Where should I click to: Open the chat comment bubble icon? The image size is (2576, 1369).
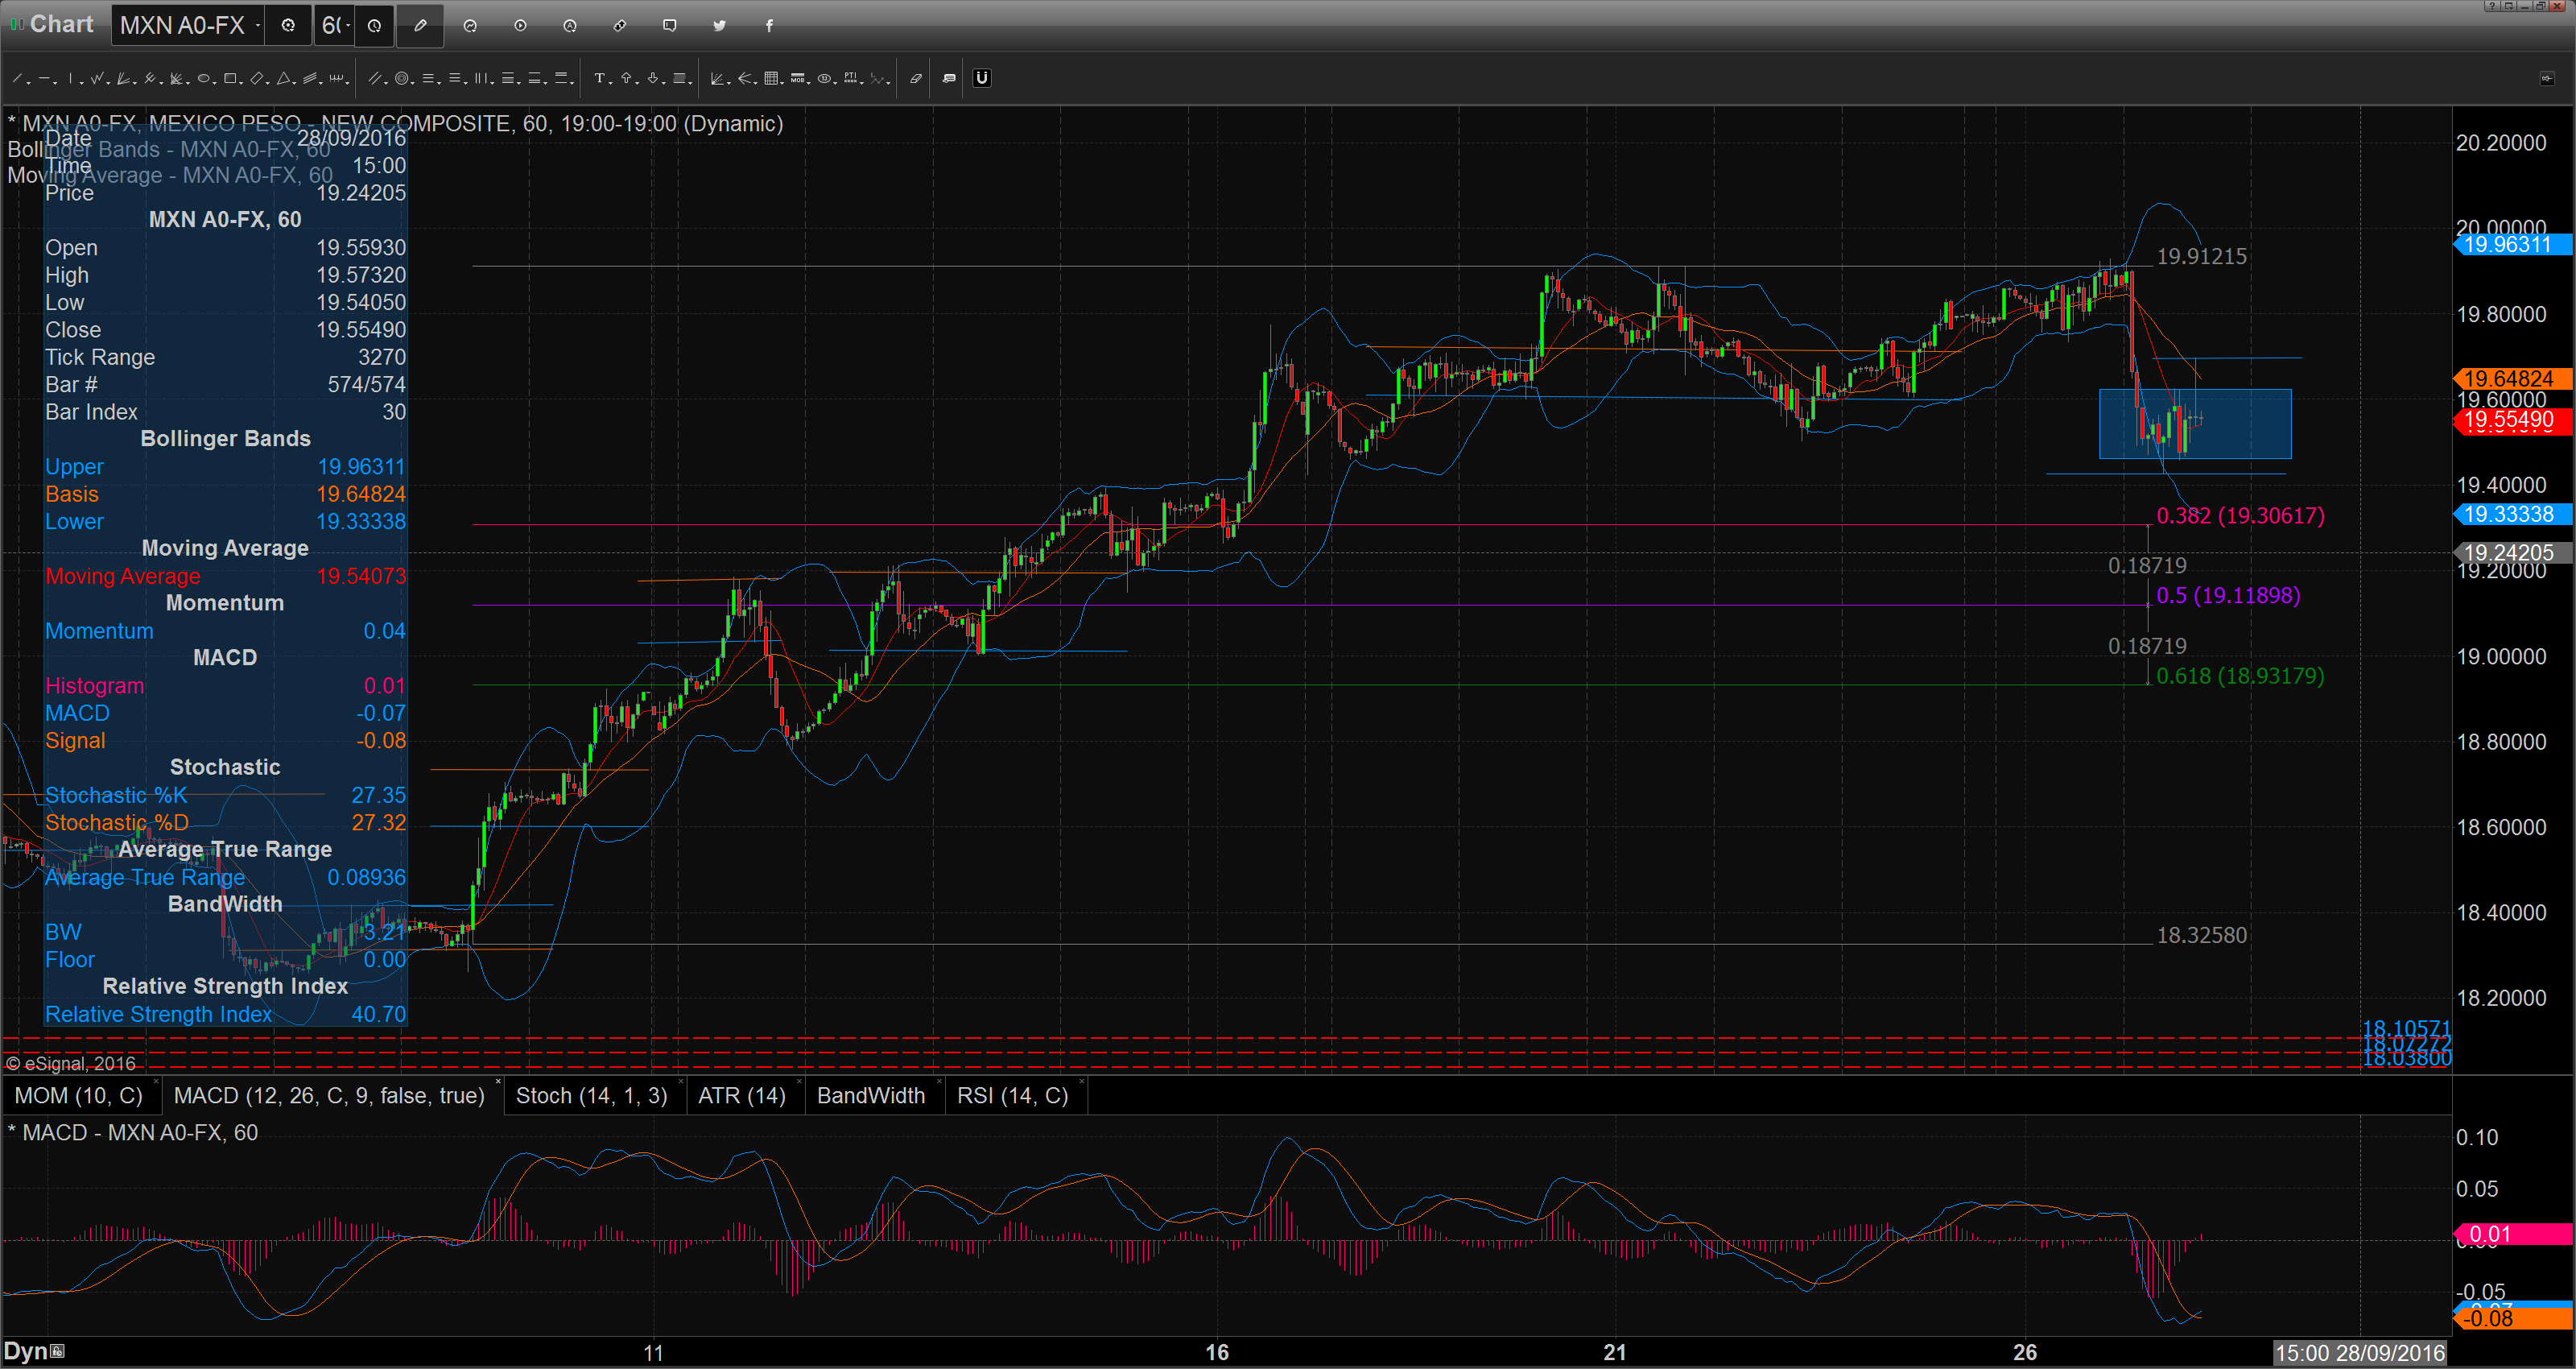tap(670, 26)
